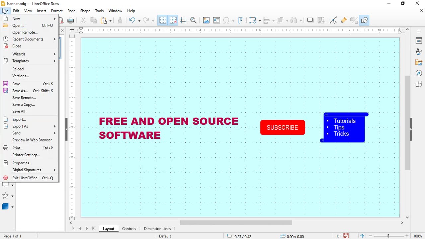The image size is (425, 239).
Task: Choose Printer Settings... from the File menu
Action: pos(30,155)
